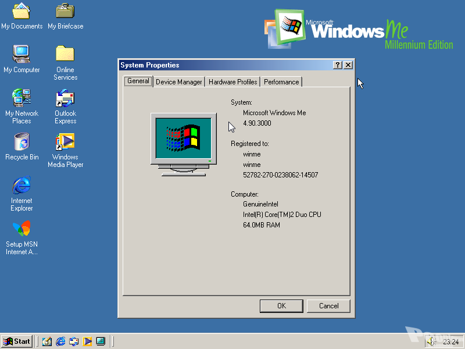This screenshot has width=465, height=349.
Task: Select the Outlook Express desktop shortcut
Action: click(65, 98)
